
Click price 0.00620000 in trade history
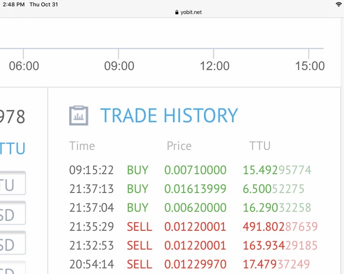coord(195,208)
